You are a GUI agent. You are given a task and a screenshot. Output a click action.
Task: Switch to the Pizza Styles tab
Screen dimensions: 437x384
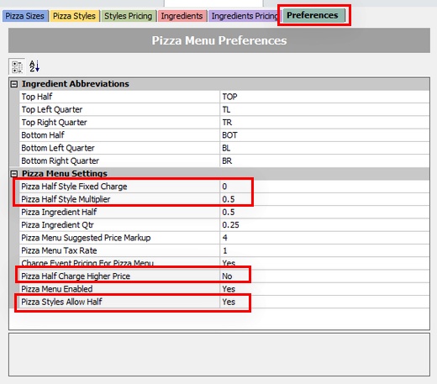(x=75, y=16)
